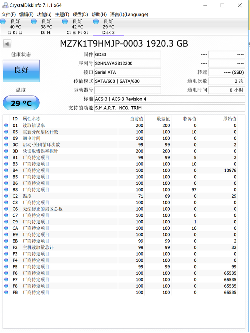
Task: Click the previous disk arrow button
Action: pyautogui.click(x=7, y=44)
